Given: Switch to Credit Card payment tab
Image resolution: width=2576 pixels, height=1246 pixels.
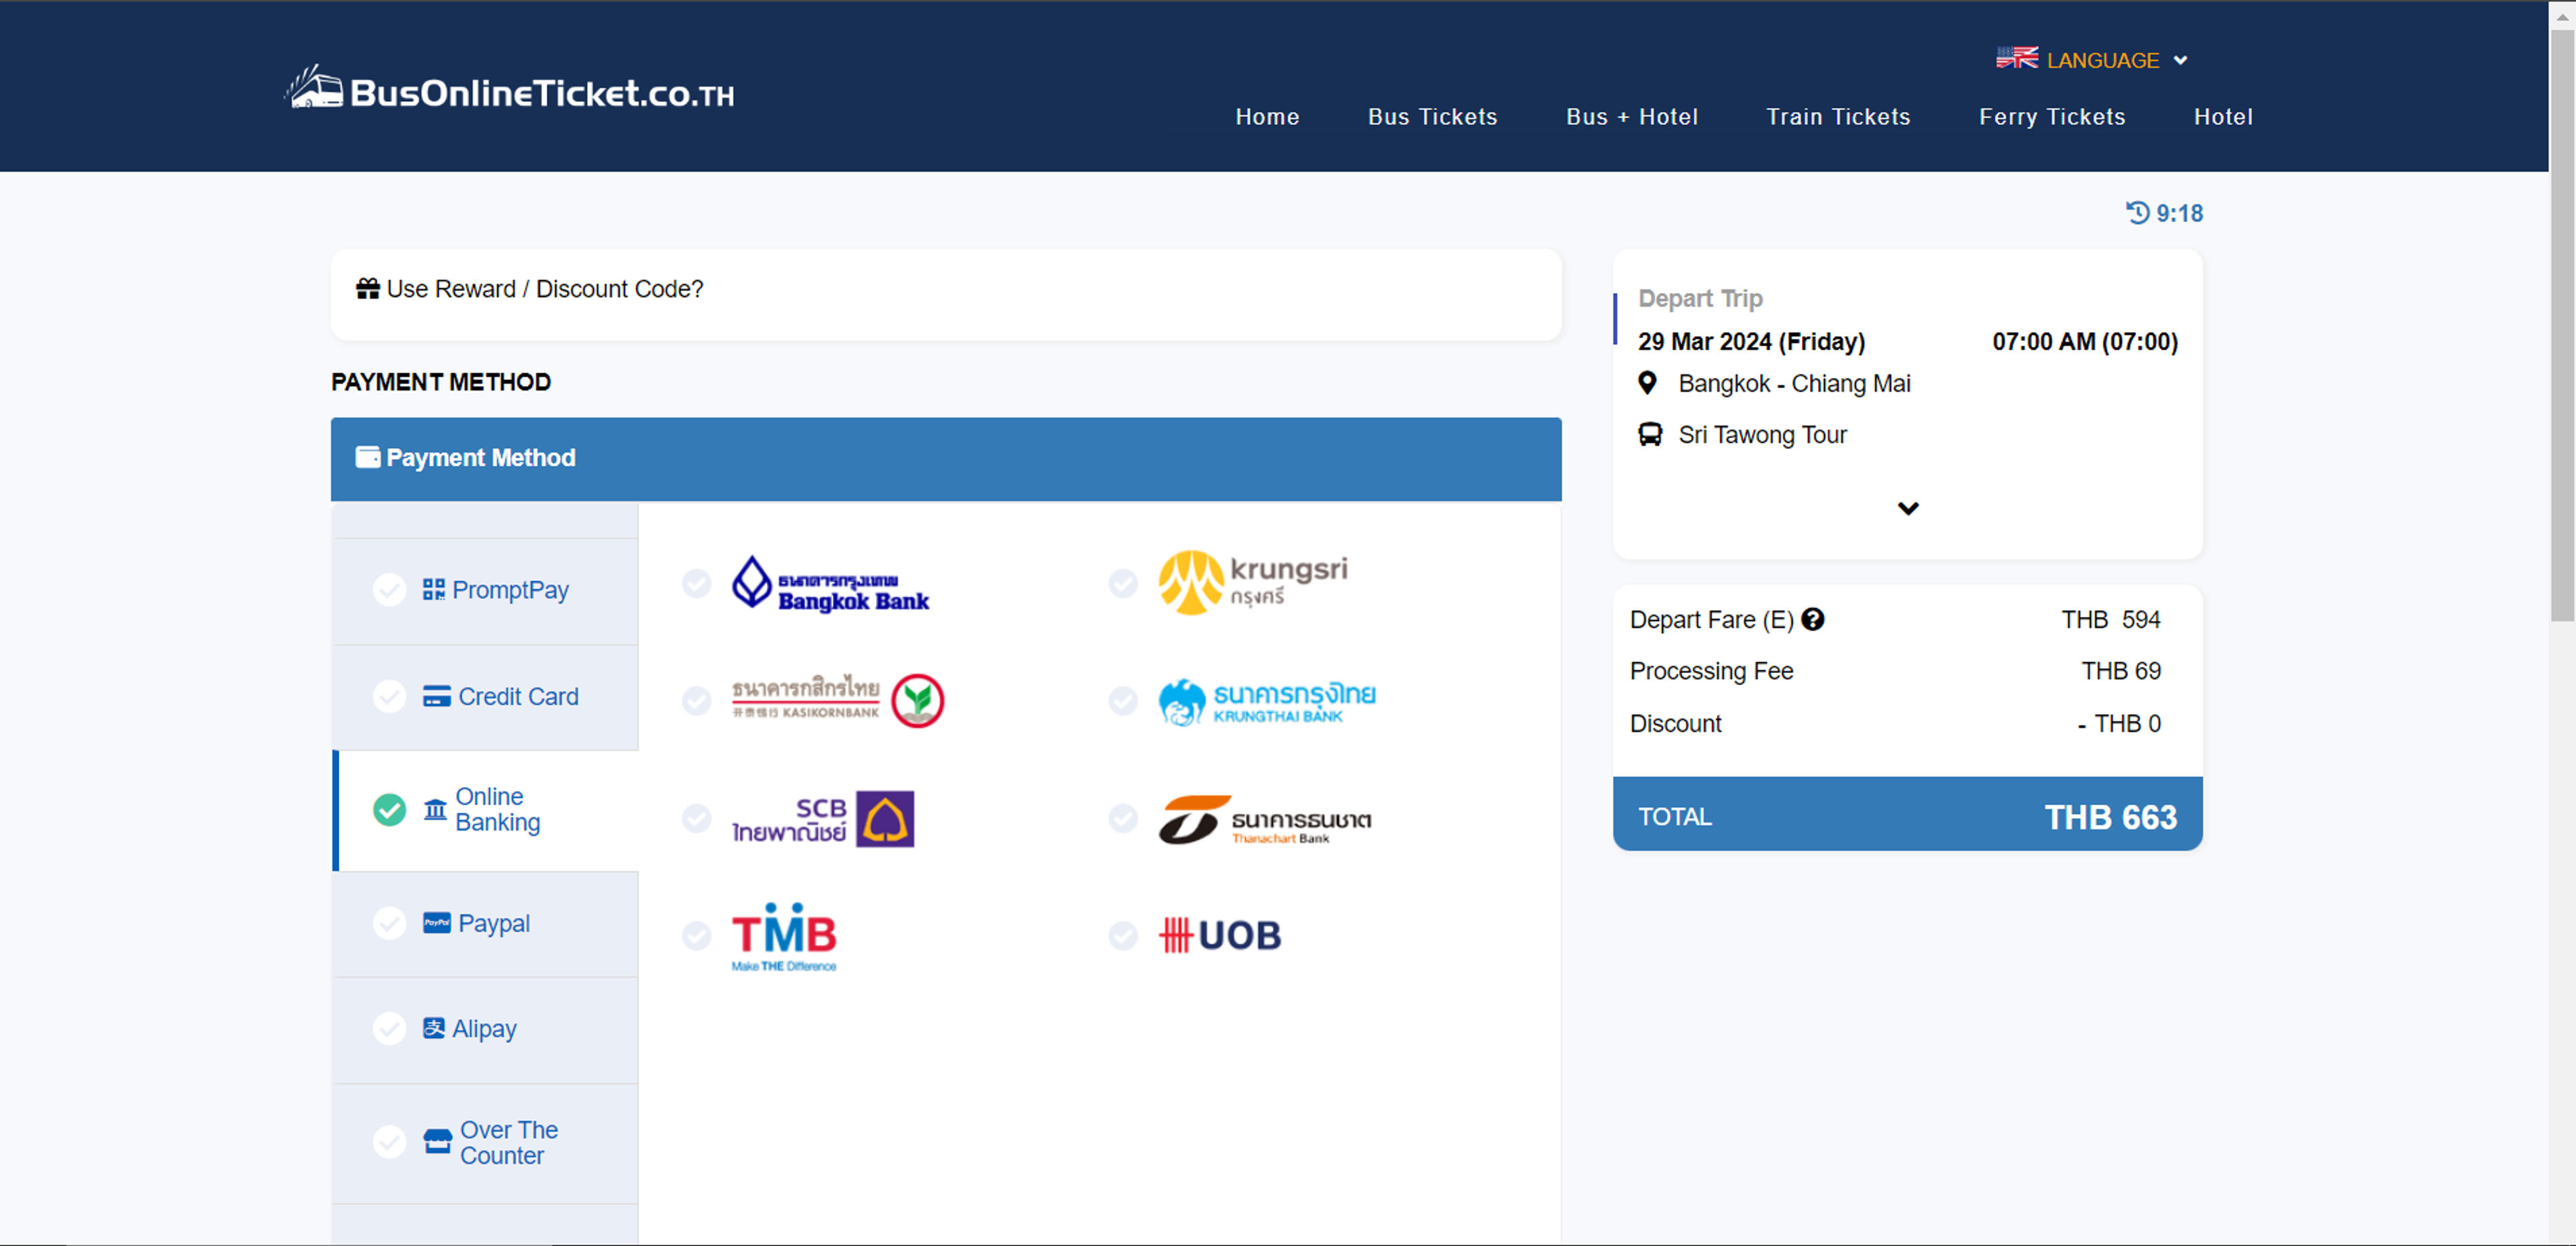Looking at the screenshot, I should 485,697.
